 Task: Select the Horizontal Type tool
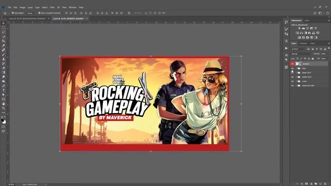click(x=4, y=90)
